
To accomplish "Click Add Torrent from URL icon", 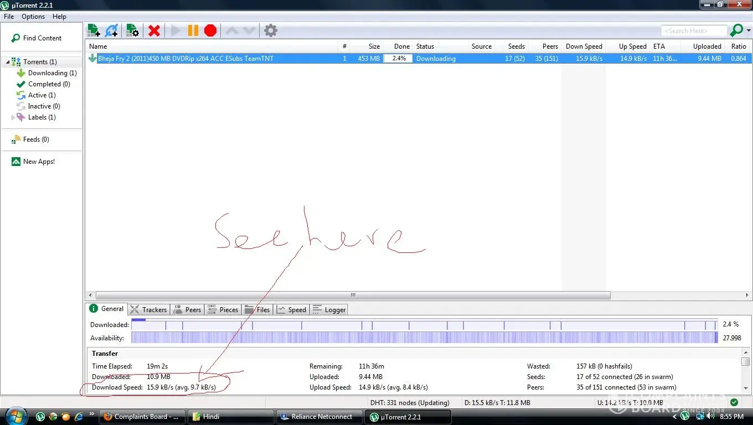I will pyautogui.click(x=111, y=30).
